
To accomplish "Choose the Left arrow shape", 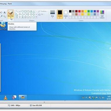I will coord(31,14).
